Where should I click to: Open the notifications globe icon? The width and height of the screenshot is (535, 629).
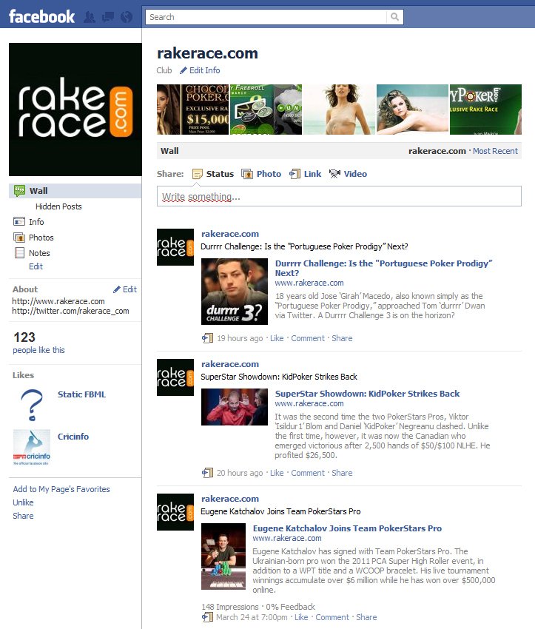pos(127,17)
